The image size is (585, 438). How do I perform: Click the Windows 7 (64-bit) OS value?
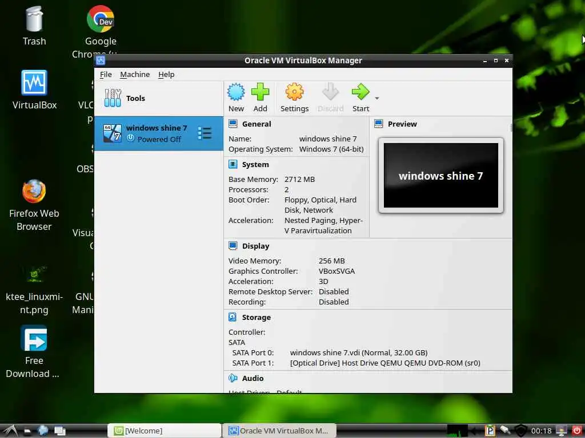coord(331,149)
